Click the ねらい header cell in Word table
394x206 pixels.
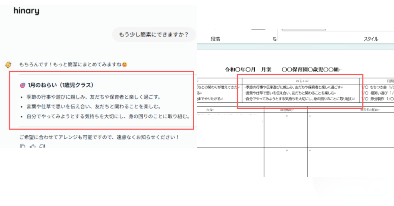click(301, 81)
